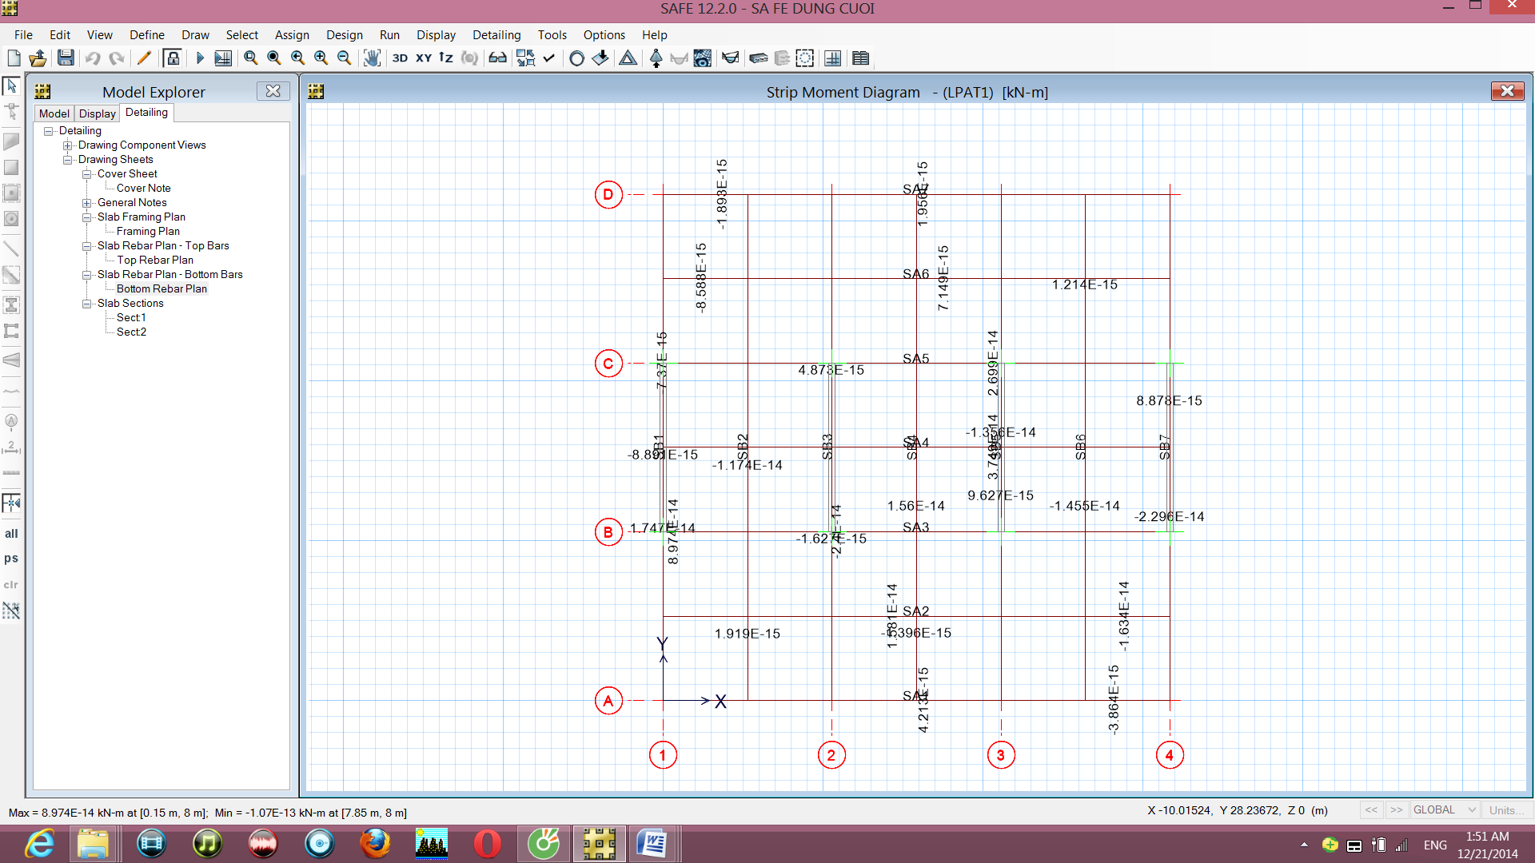Select Sect:1 under Slab Sections
The image size is (1535, 863).
click(131, 318)
